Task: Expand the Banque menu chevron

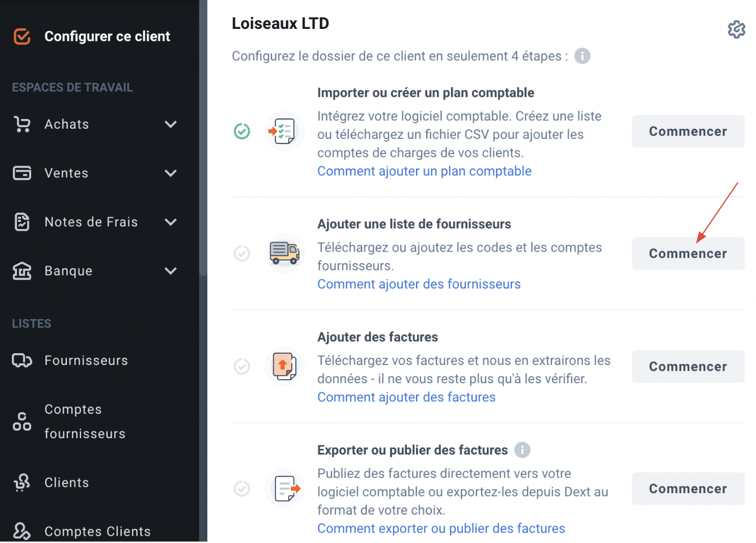Action: click(171, 271)
